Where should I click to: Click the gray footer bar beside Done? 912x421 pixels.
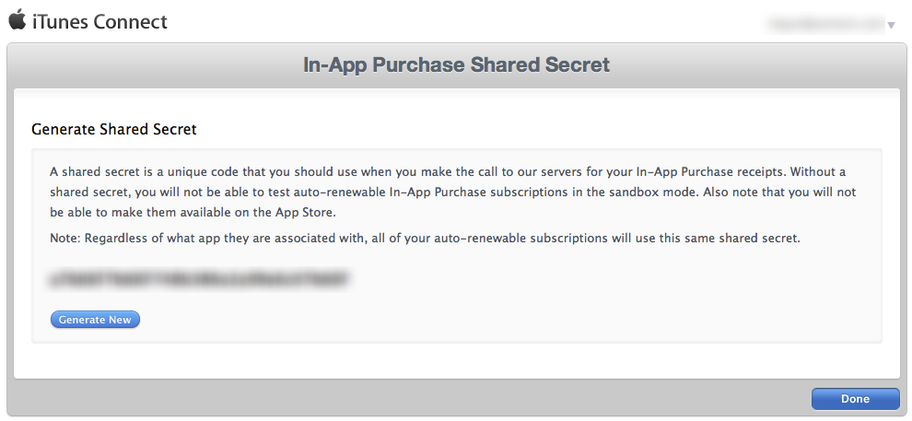[407, 399]
